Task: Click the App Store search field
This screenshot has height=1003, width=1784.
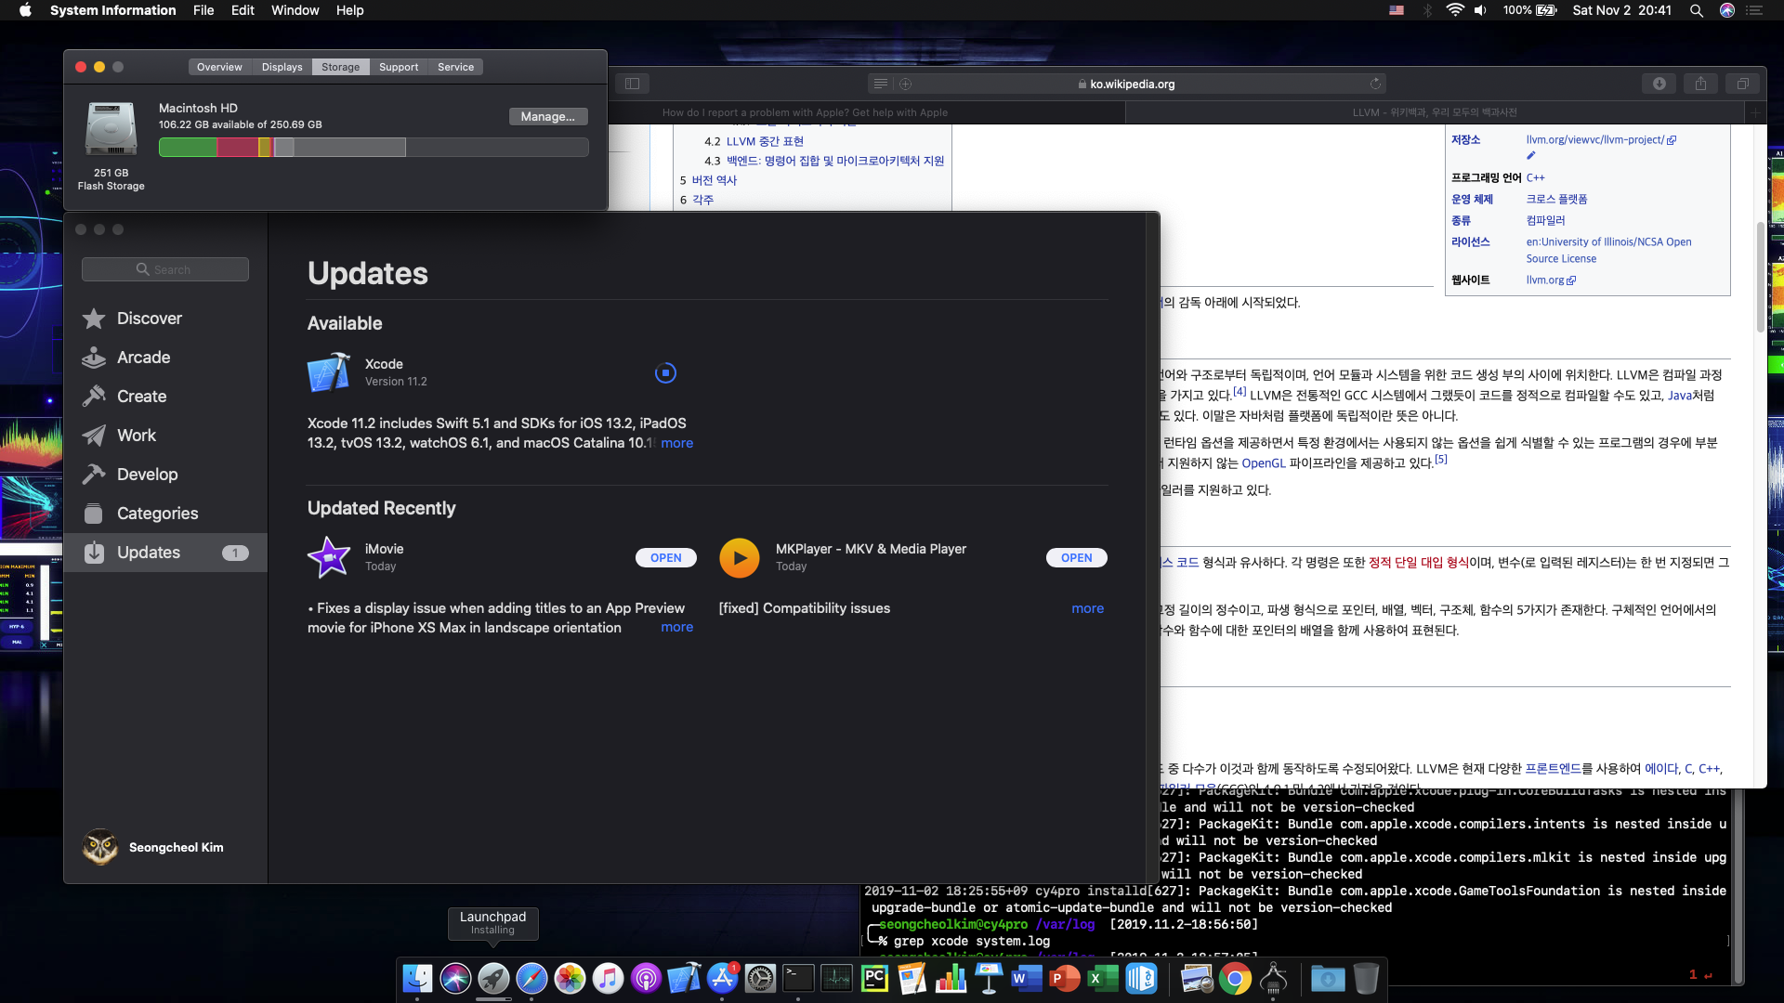Action: tap(165, 269)
